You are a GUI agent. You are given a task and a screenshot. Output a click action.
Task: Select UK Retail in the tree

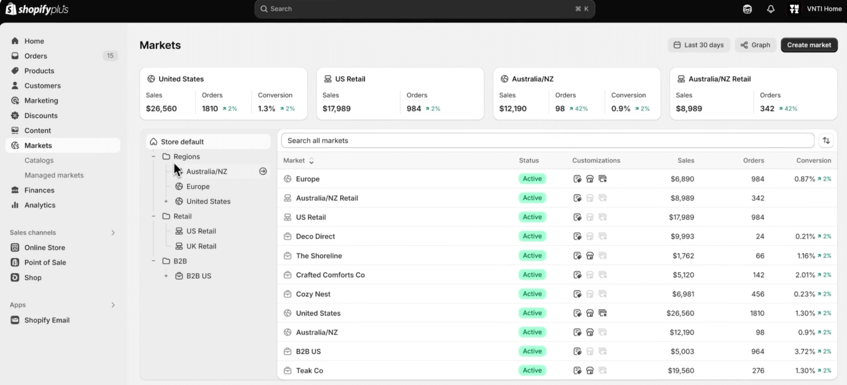click(x=201, y=246)
